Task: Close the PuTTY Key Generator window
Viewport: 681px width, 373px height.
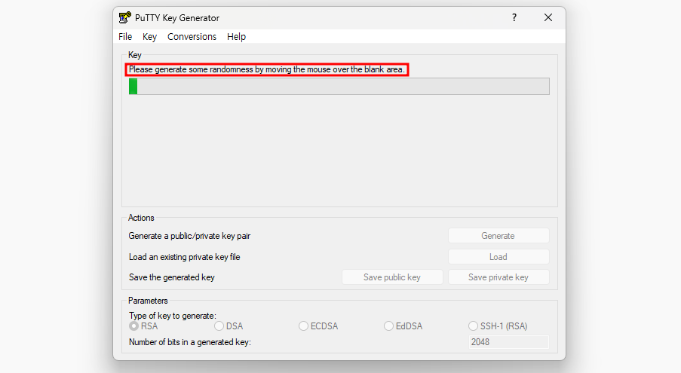Action: tap(548, 17)
